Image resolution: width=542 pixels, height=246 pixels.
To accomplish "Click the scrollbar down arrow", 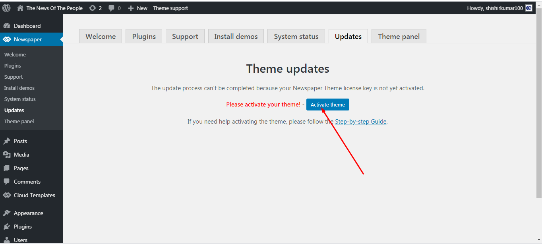I will pyautogui.click(x=539, y=240).
